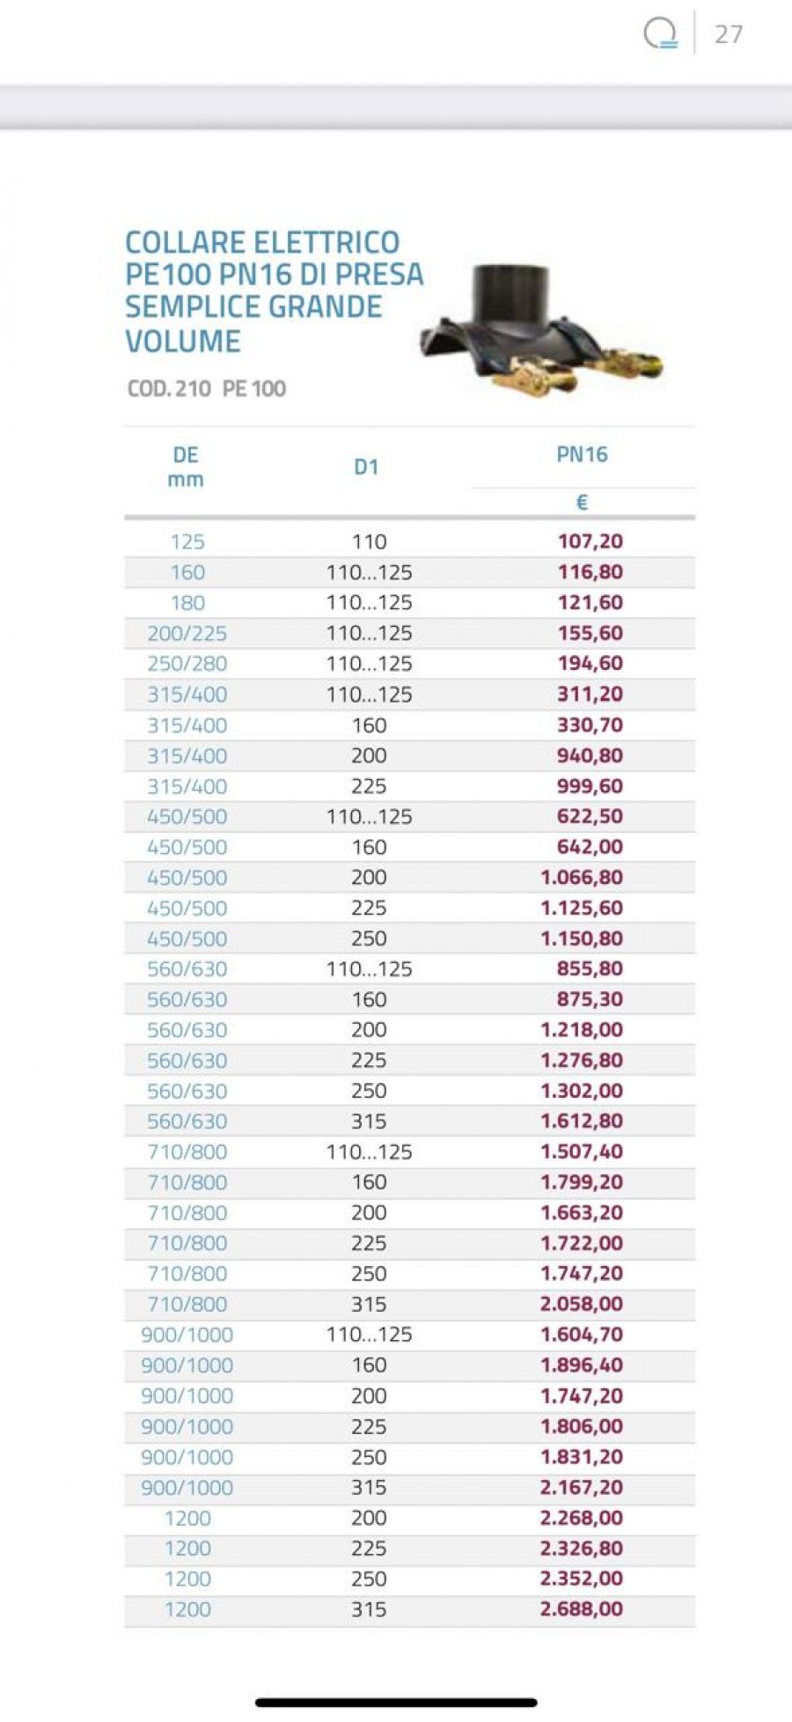Click the COD. 210 PE 100 code label
This screenshot has height=1722, width=792.
tap(207, 388)
